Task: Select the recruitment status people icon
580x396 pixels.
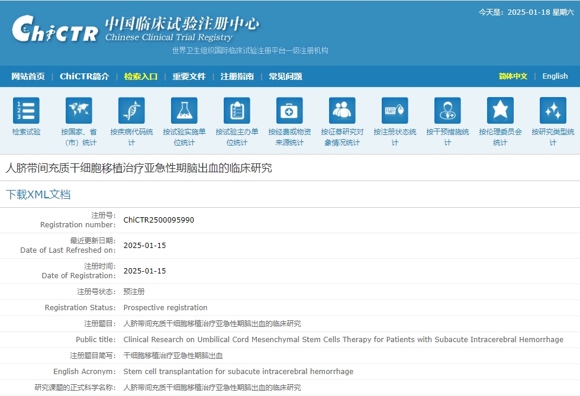Action: (342, 111)
